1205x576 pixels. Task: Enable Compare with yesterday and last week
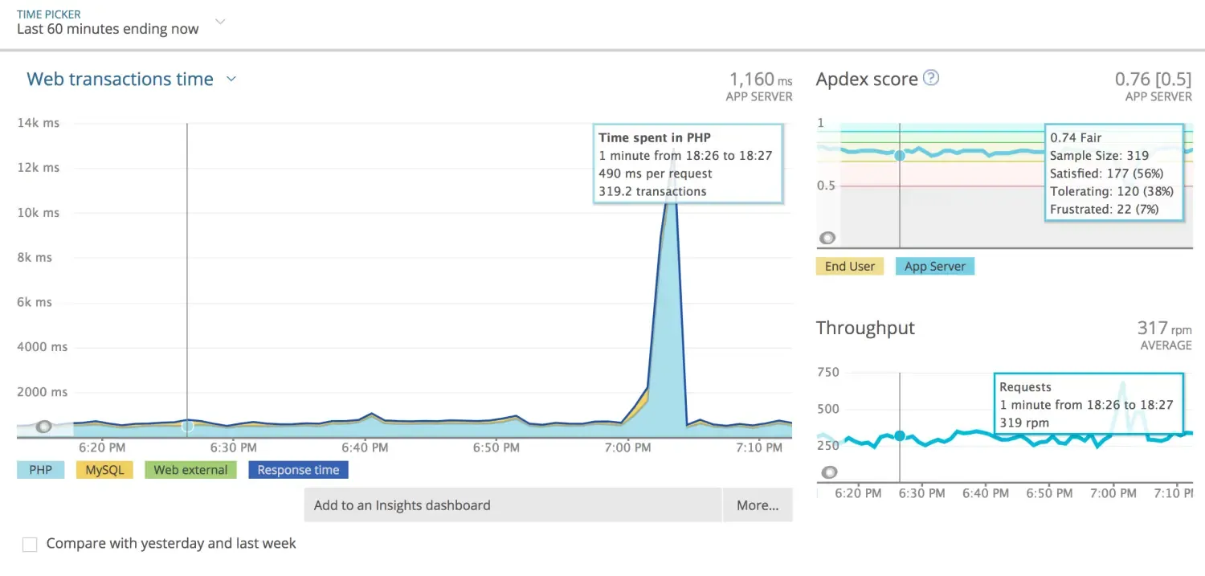pyautogui.click(x=30, y=545)
